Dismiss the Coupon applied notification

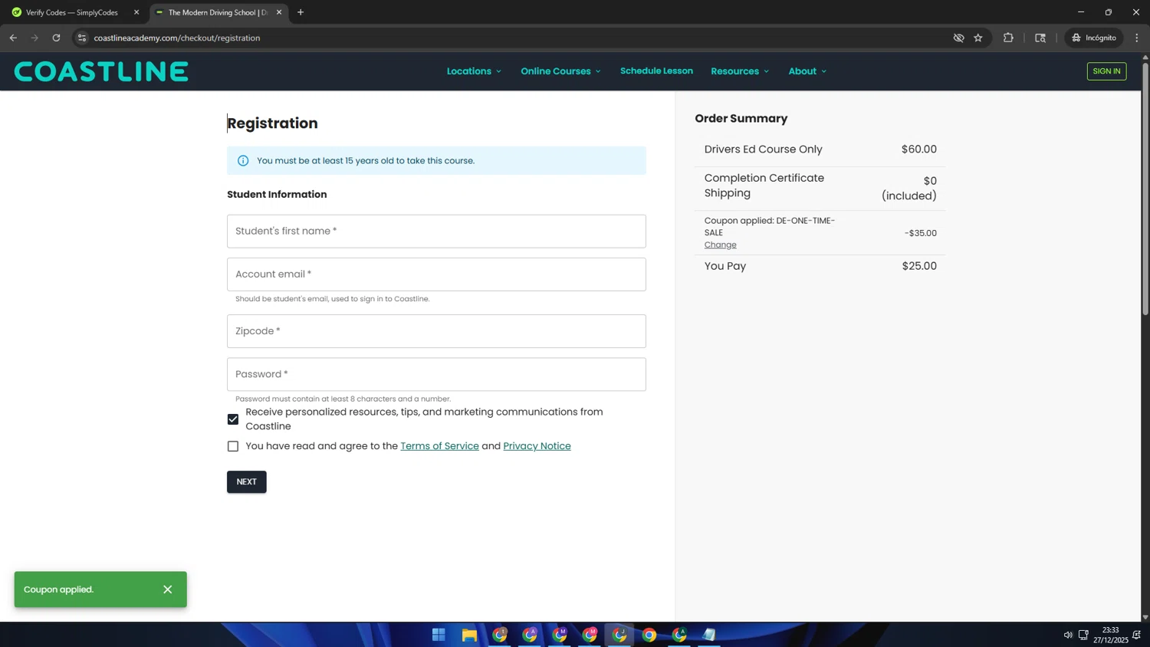coord(168,590)
